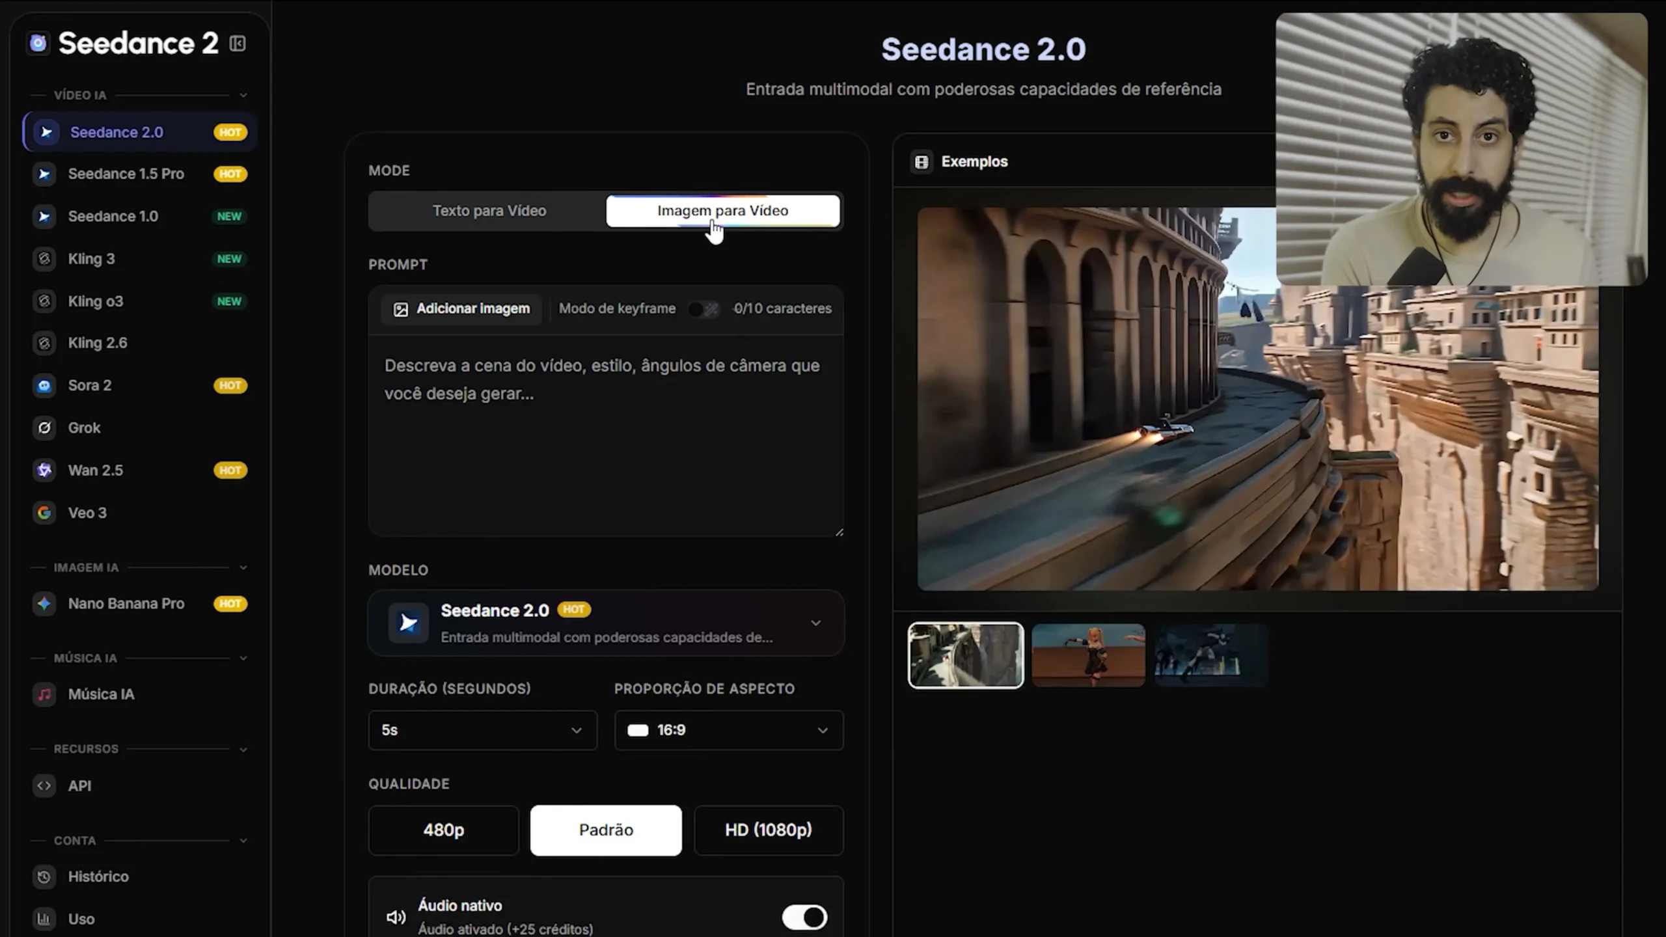
Task: Switch to Texto para Vídeo tab
Action: (x=489, y=211)
